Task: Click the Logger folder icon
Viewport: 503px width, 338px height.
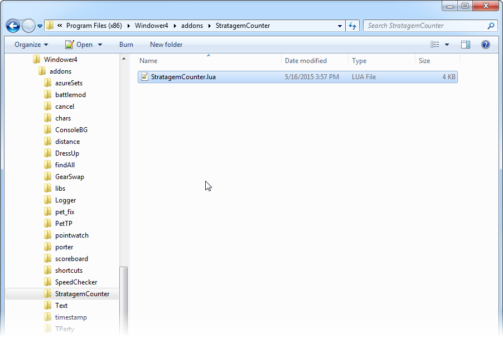Action: click(x=47, y=200)
